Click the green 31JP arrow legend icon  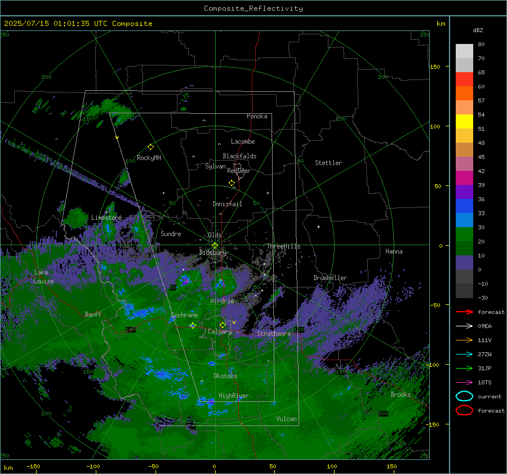click(464, 368)
